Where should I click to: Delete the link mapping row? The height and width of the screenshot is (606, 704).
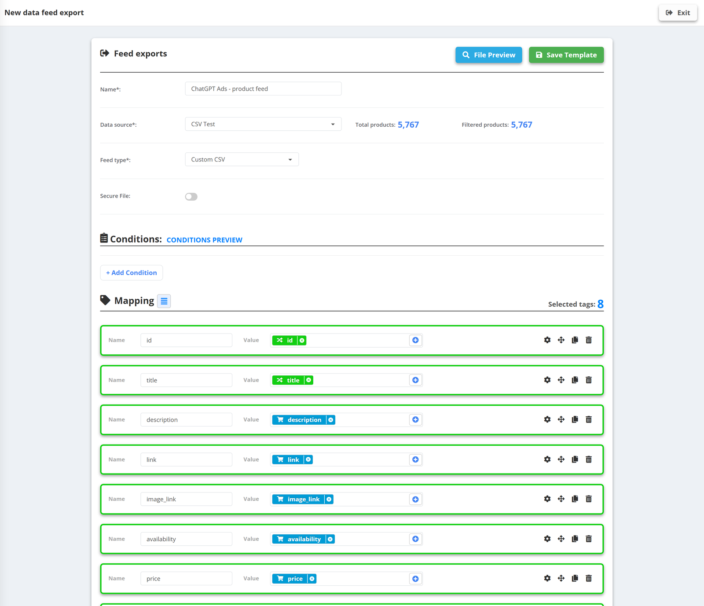point(589,459)
